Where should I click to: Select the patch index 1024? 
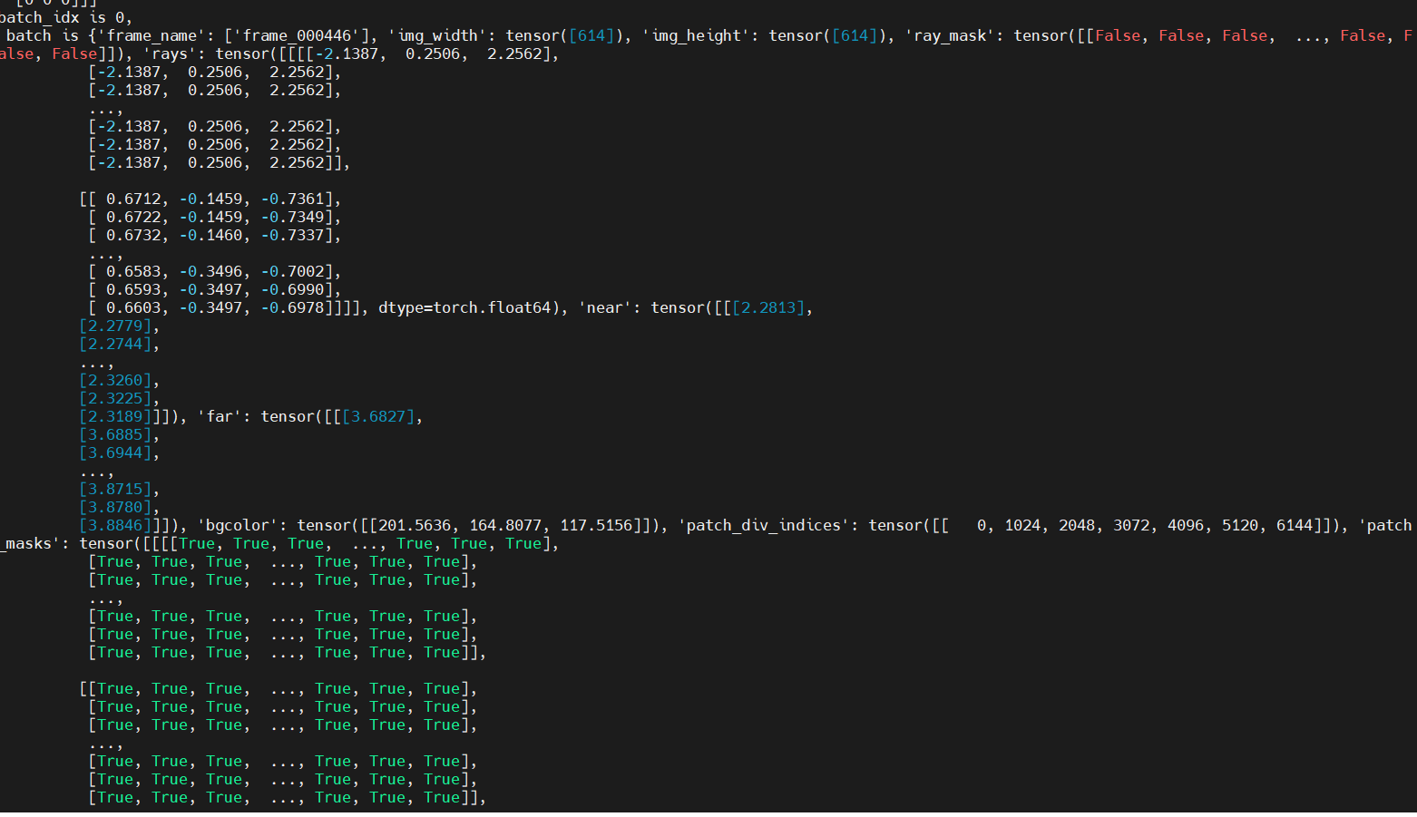pyautogui.click(x=1022, y=525)
